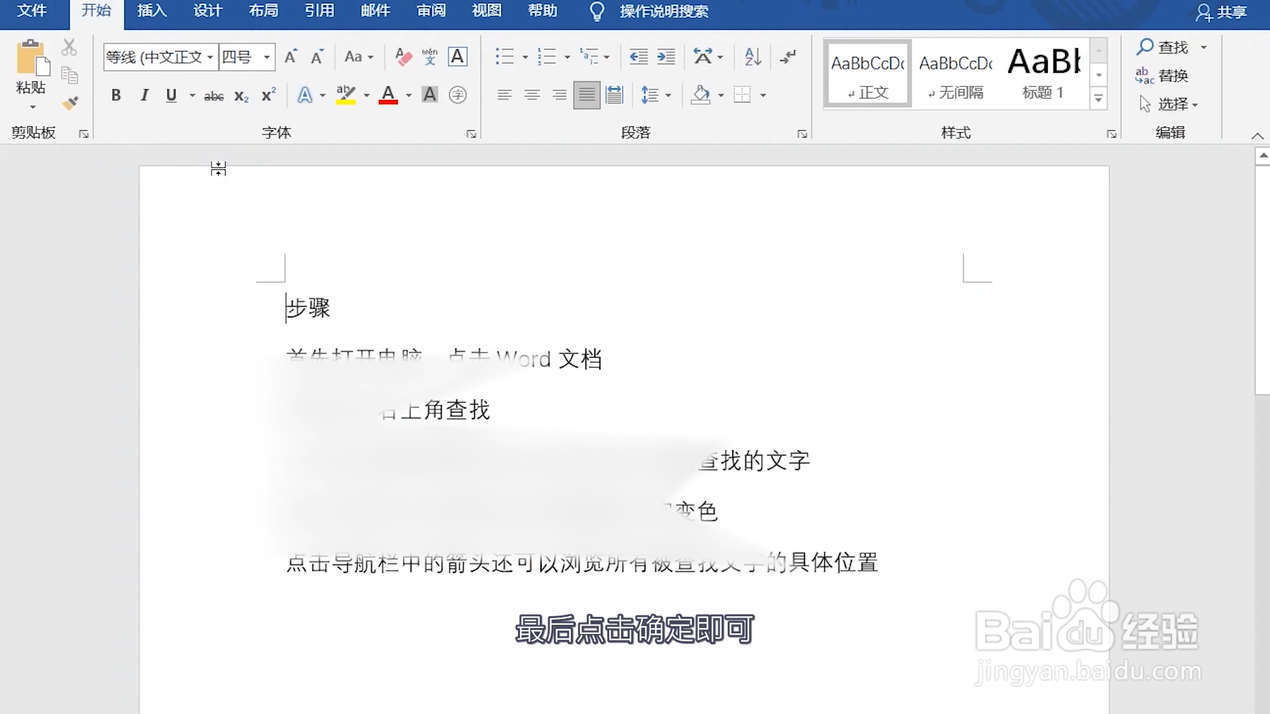Open the 文件 File tab
Viewport: 1270px width, 714px height.
point(32,11)
